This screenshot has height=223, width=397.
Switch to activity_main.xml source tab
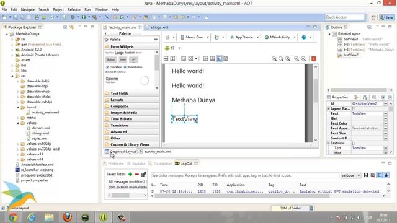coord(155,152)
